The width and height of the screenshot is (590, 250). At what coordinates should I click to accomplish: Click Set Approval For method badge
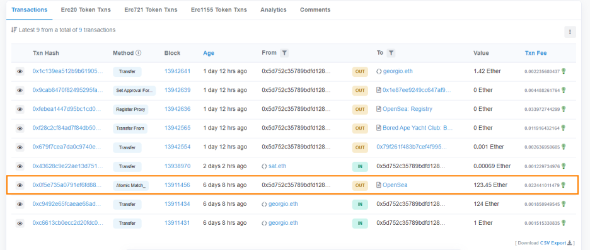tap(134, 91)
